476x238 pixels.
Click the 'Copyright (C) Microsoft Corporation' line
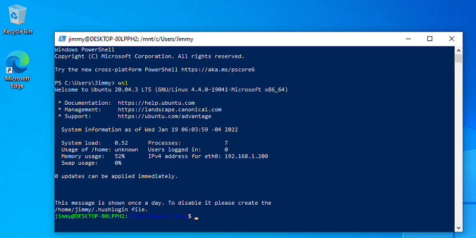tap(149, 56)
